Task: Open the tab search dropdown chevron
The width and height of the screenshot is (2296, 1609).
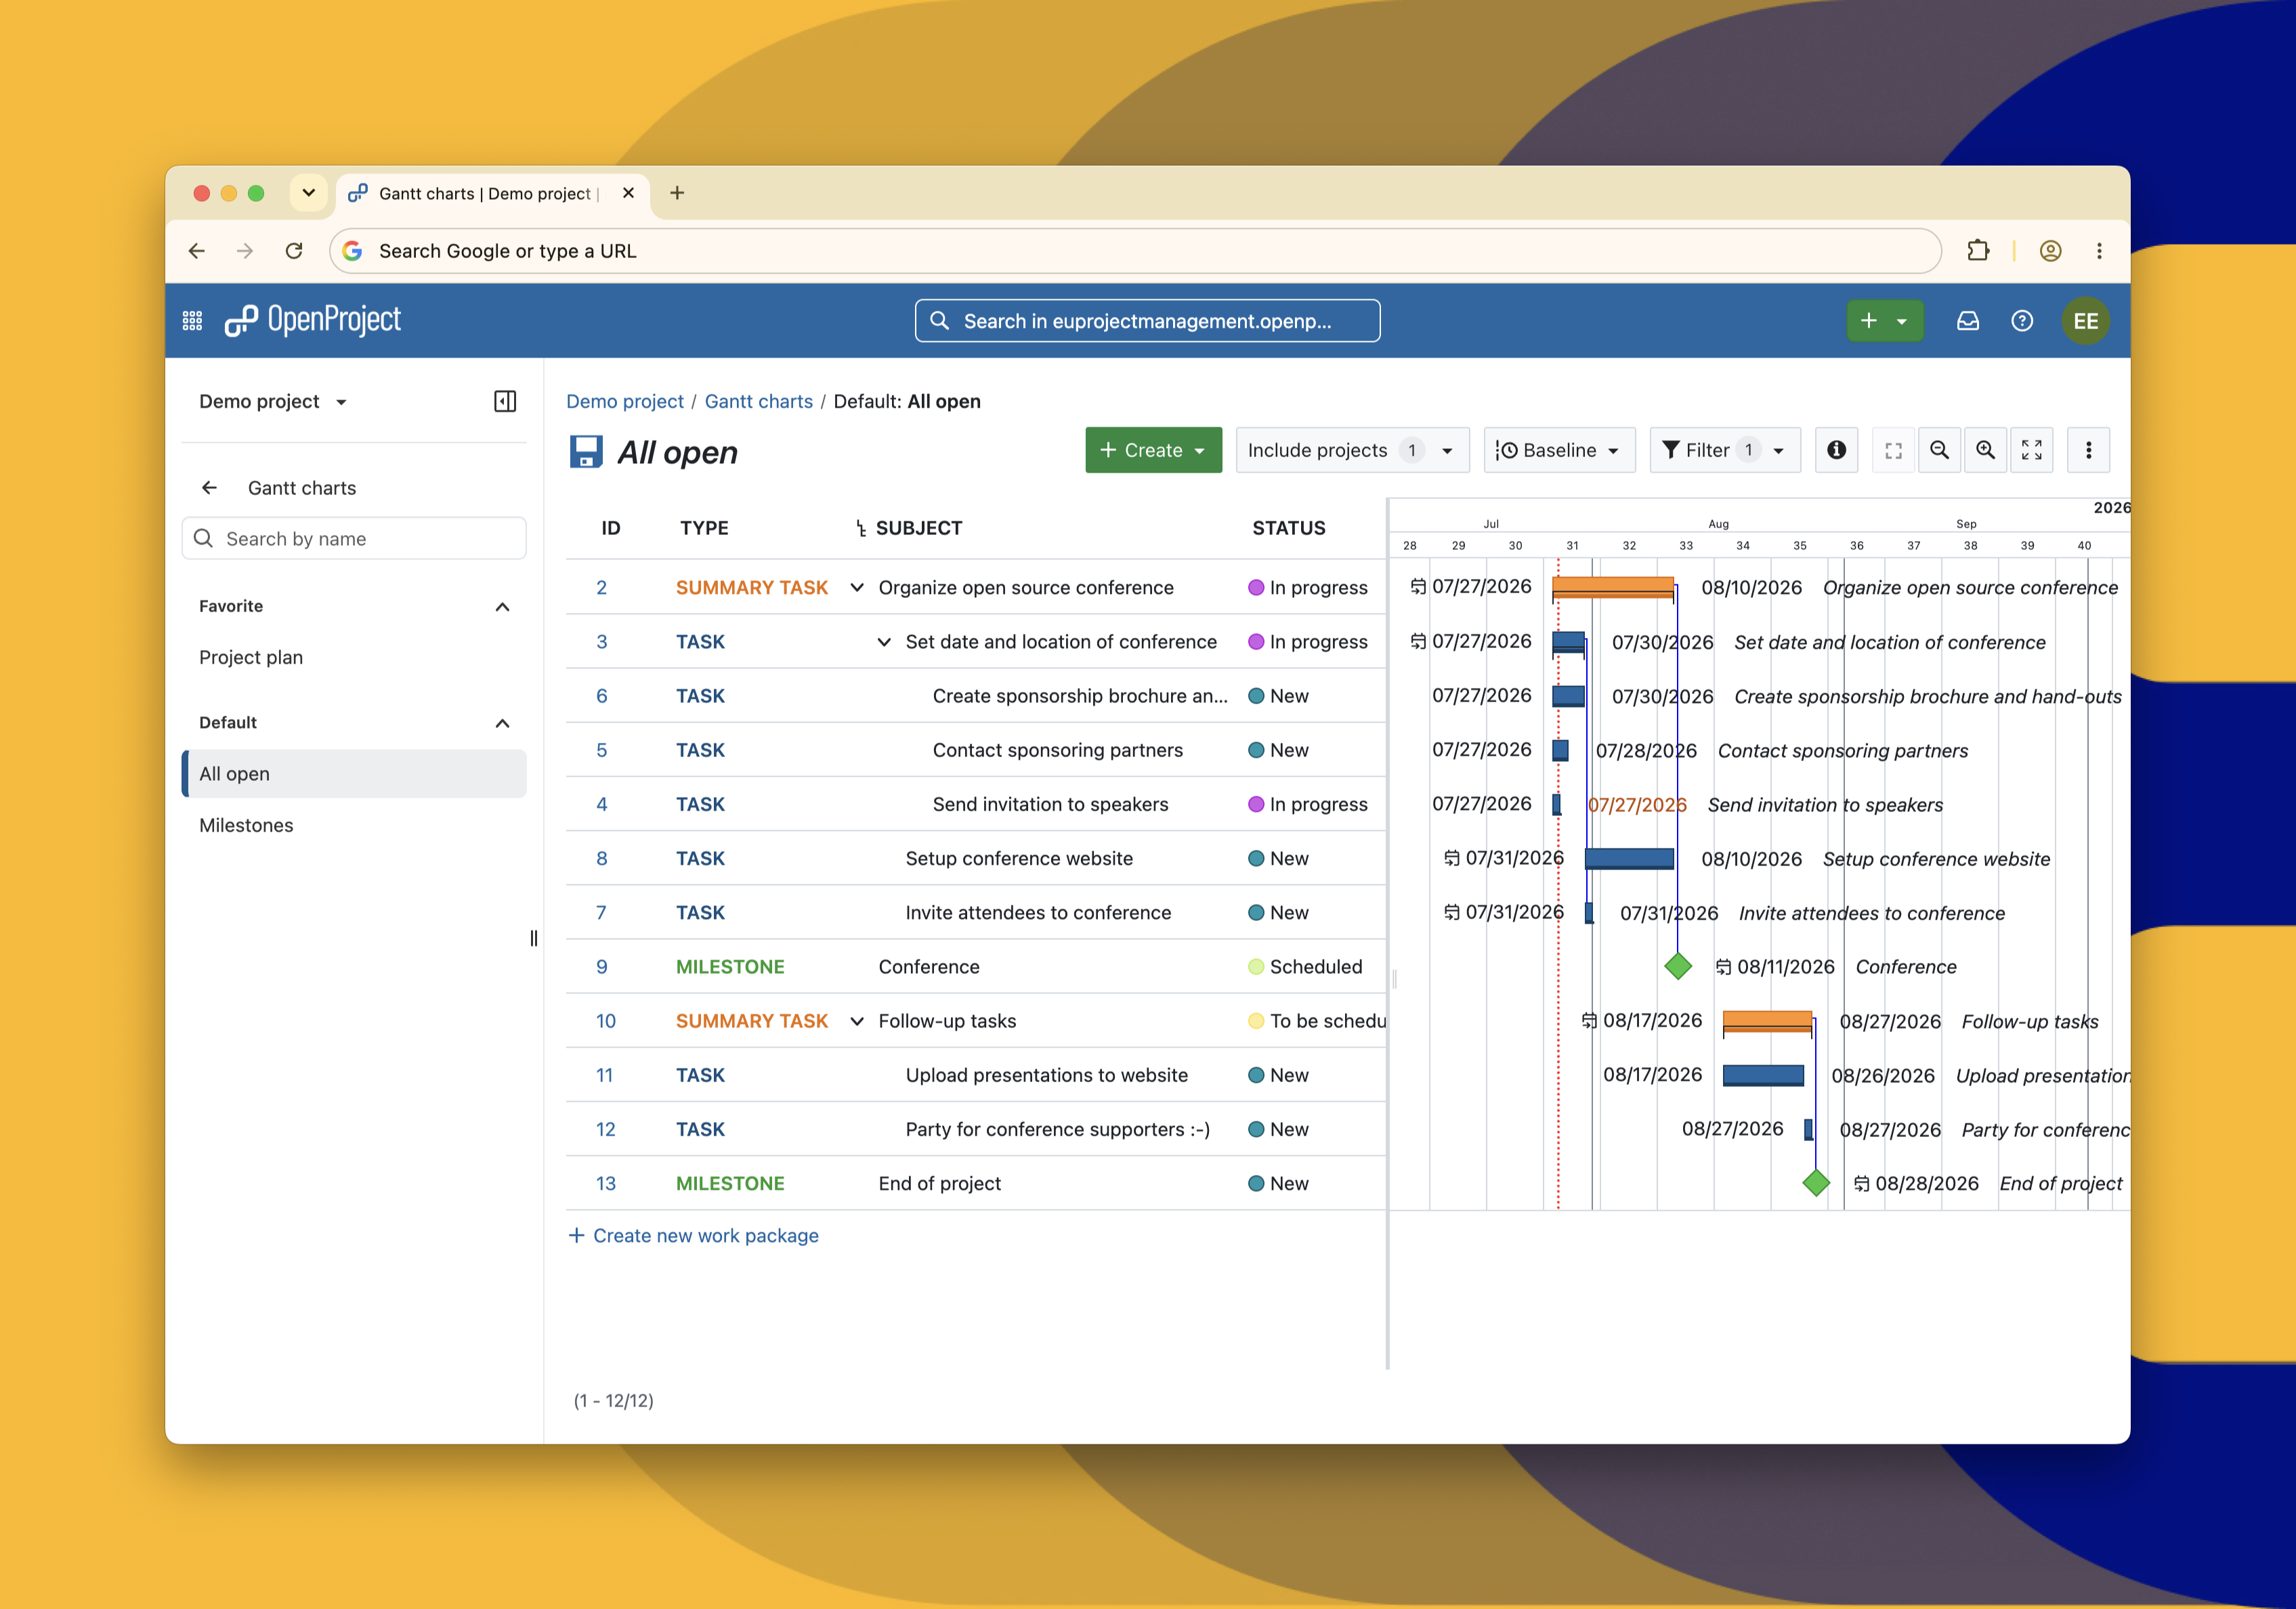Action: 309,193
